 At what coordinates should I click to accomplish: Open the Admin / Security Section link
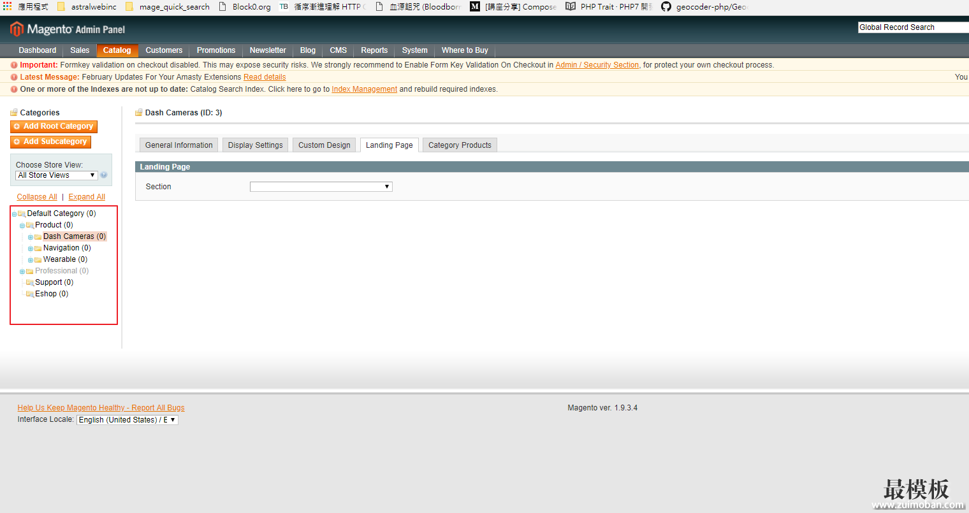597,65
